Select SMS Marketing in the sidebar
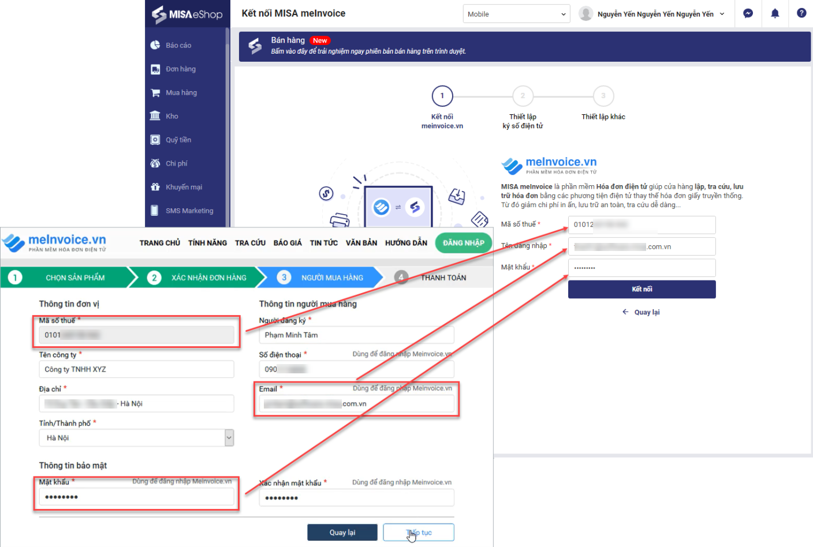This screenshot has height=547, width=813. point(189,211)
